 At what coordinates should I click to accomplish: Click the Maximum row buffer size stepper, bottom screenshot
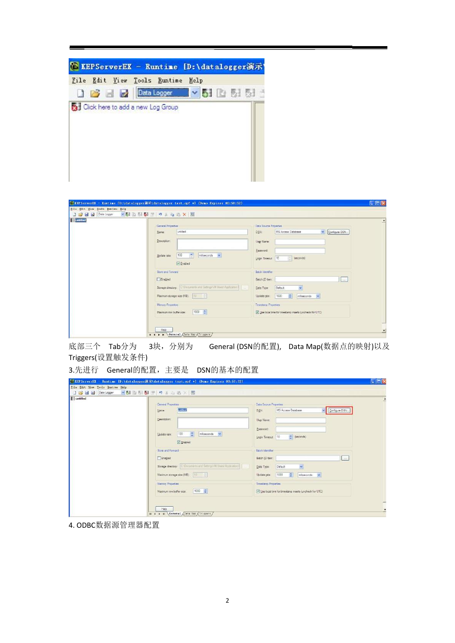click(x=205, y=491)
